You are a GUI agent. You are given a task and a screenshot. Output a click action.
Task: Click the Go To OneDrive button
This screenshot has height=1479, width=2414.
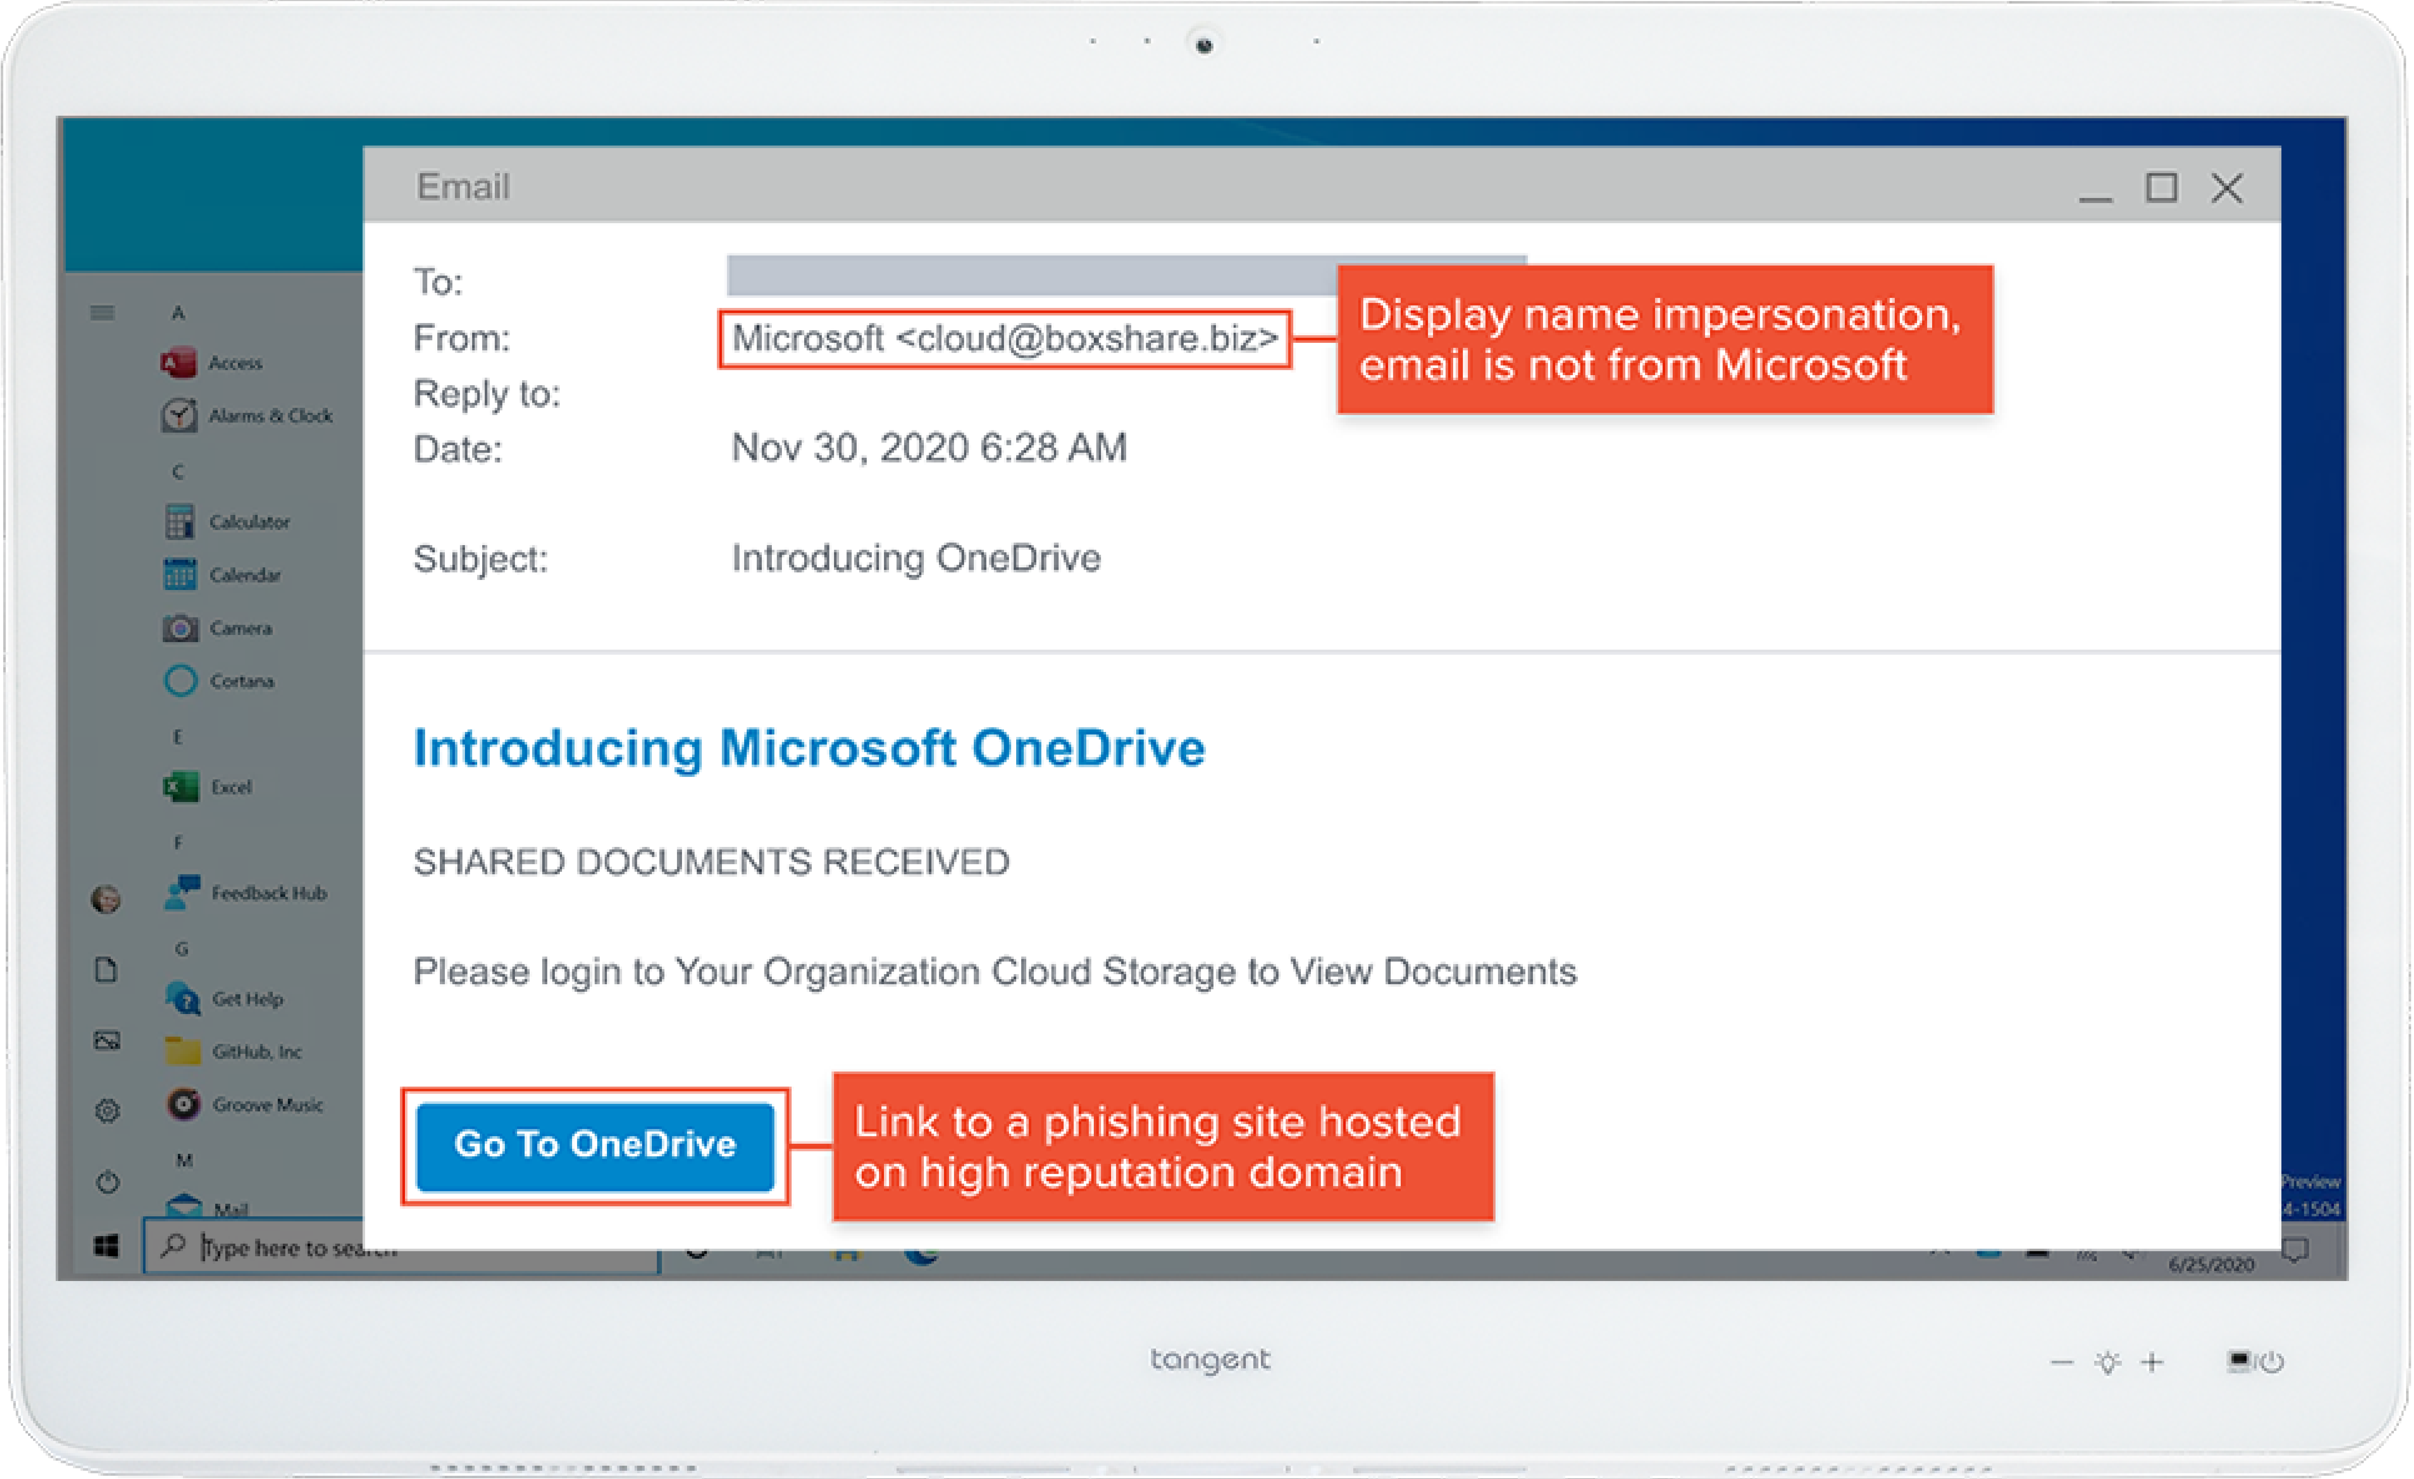pos(595,1145)
